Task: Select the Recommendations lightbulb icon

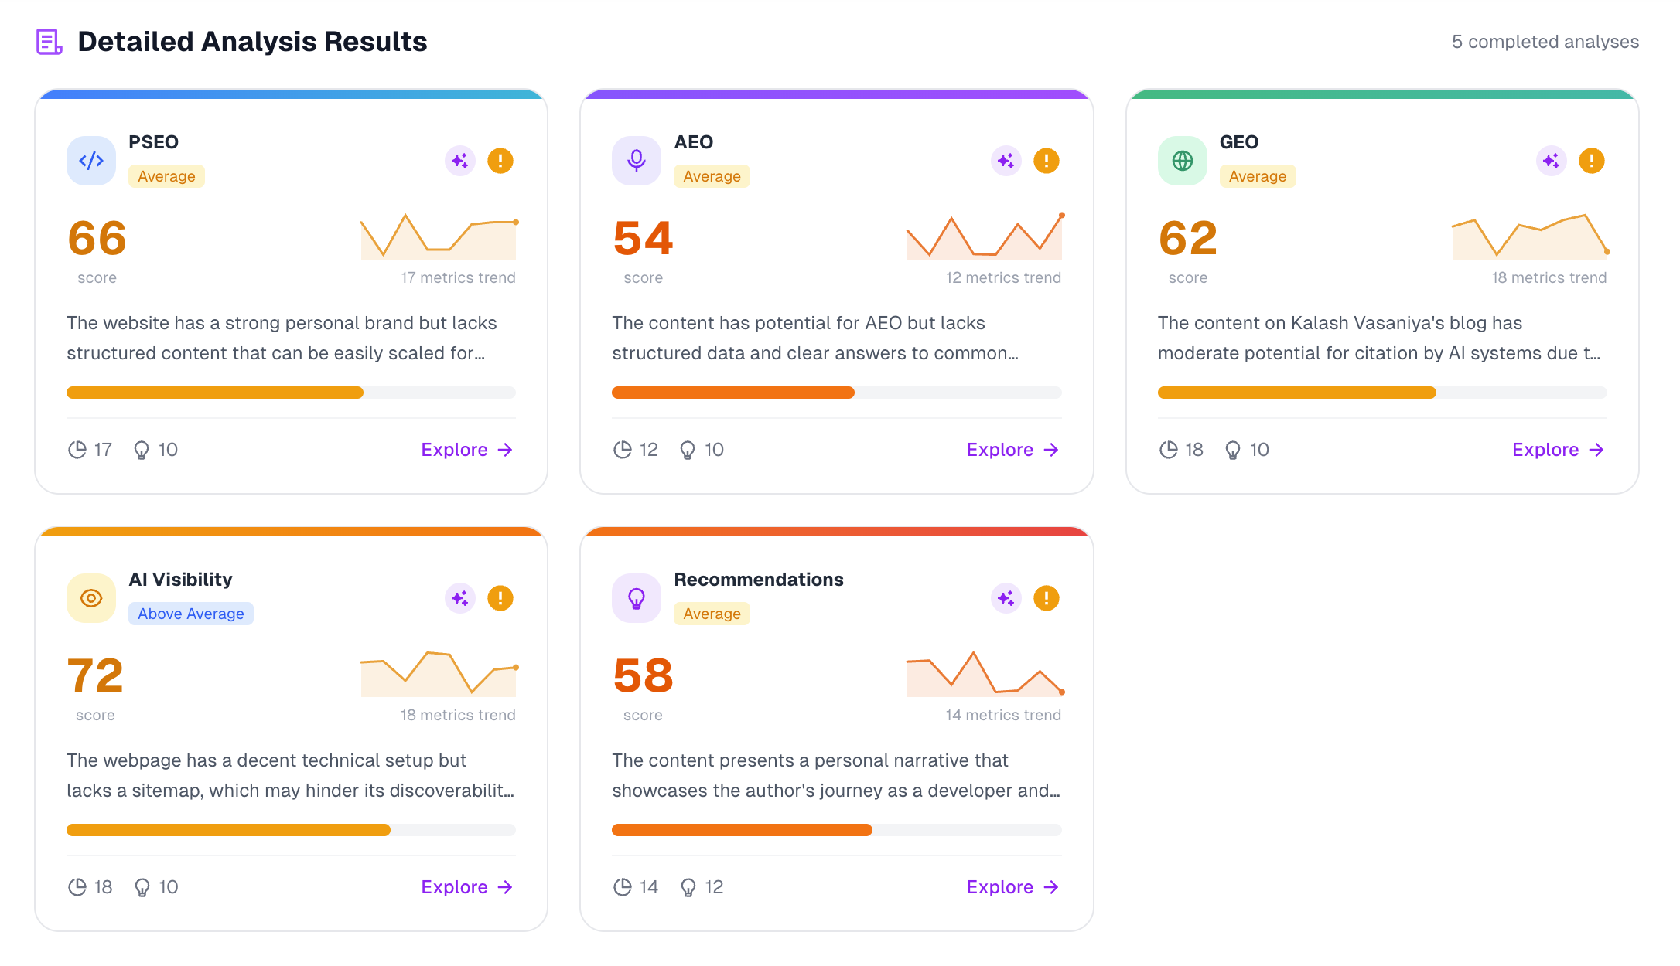Action: pos(636,597)
